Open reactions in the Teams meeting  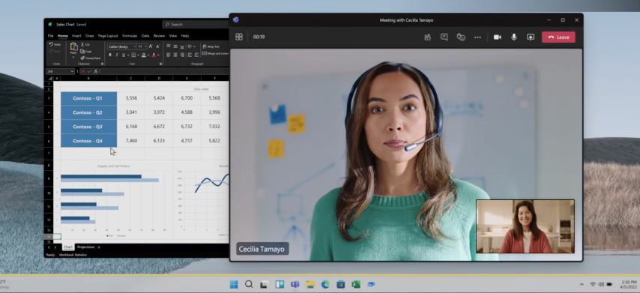coord(461,37)
